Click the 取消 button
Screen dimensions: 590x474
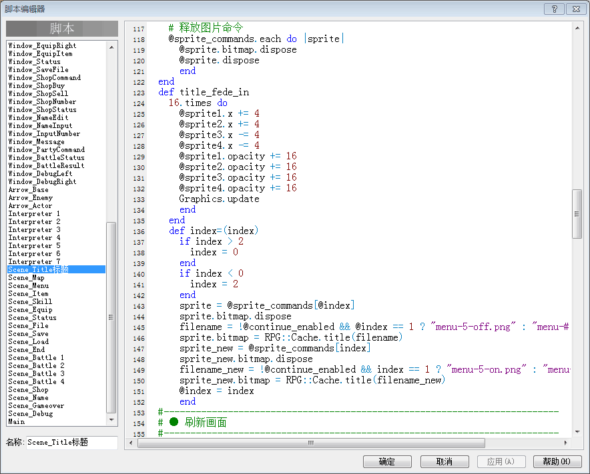coord(445,461)
